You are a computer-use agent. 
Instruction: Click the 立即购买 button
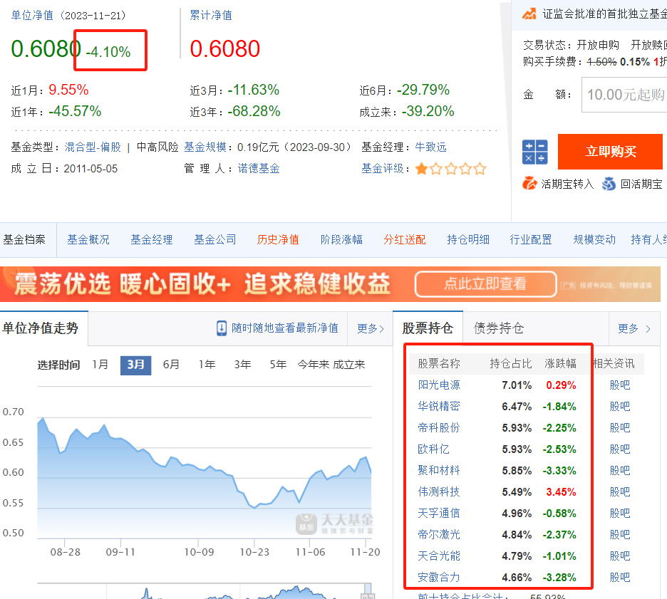[610, 151]
